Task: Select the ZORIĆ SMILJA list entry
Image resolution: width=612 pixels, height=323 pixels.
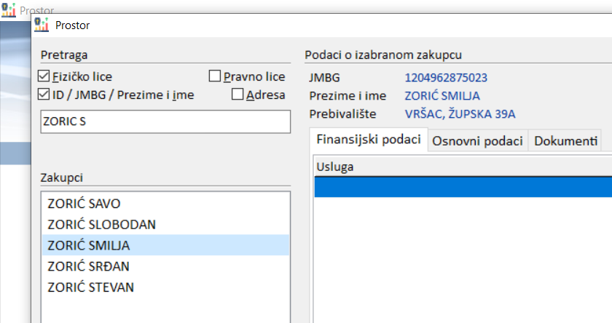Action: [89, 245]
